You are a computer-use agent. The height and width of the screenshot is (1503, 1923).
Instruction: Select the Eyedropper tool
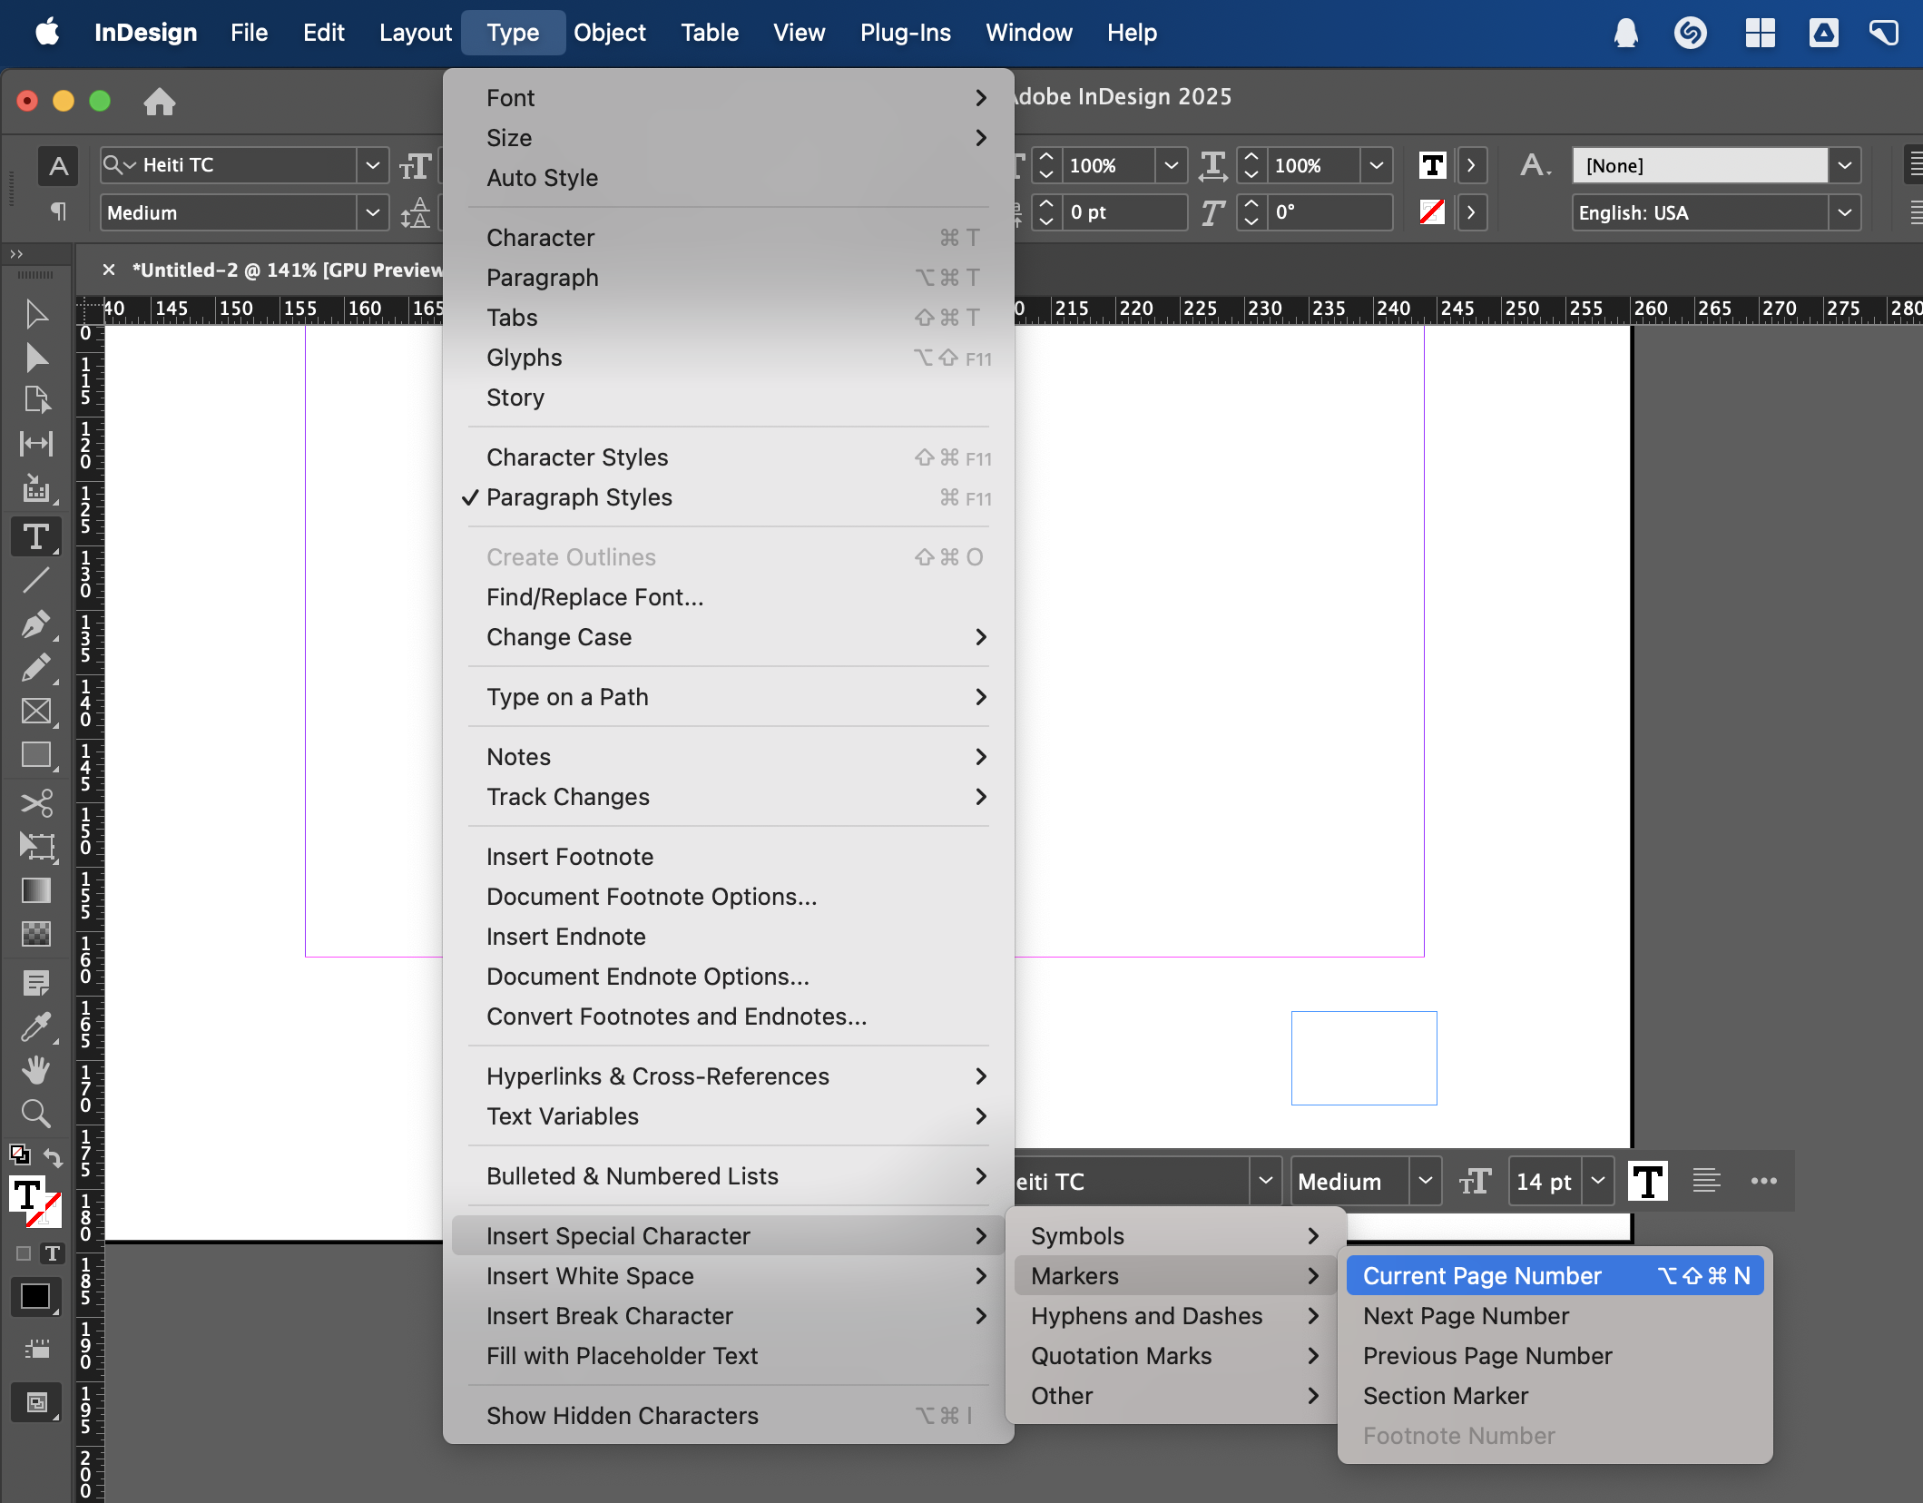pyautogui.click(x=36, y=1027)
